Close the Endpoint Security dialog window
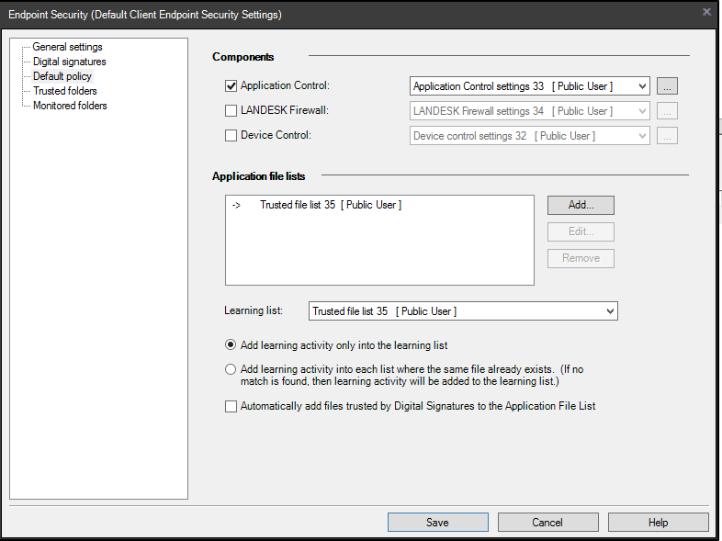 point(705,13)
